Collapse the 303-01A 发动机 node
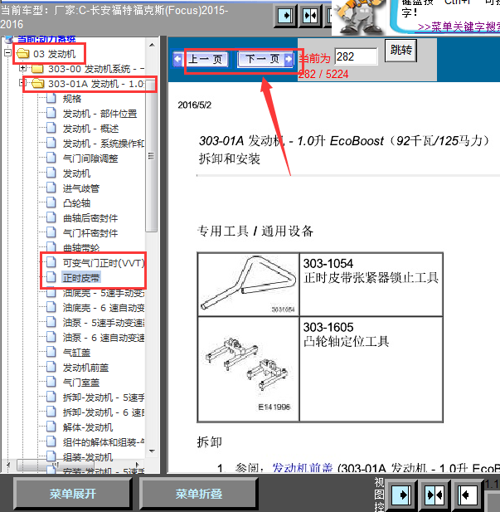Viewport: 500px width, 512px height. (22, 83)
